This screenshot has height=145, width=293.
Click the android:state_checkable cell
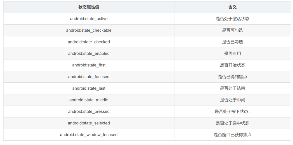point(89,30)
